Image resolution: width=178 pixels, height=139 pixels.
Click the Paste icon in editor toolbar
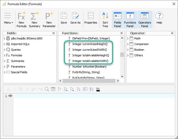coord(21,89)
